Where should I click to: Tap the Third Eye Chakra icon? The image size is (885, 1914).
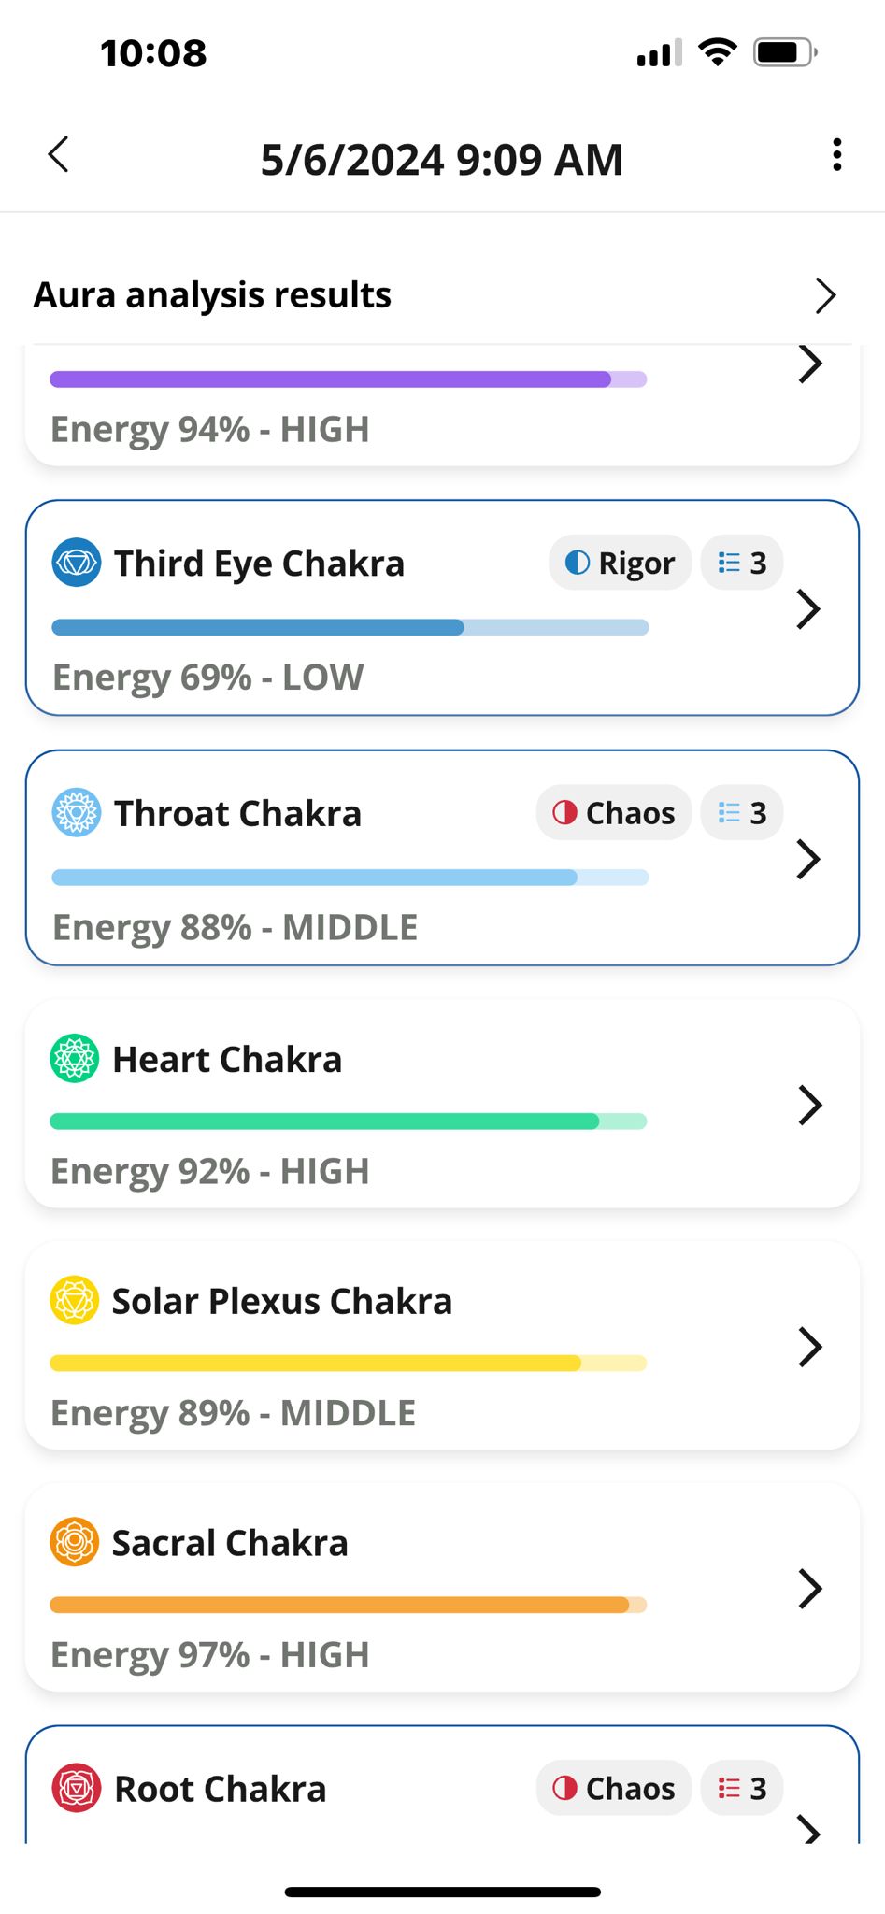(x=77, y=563)
